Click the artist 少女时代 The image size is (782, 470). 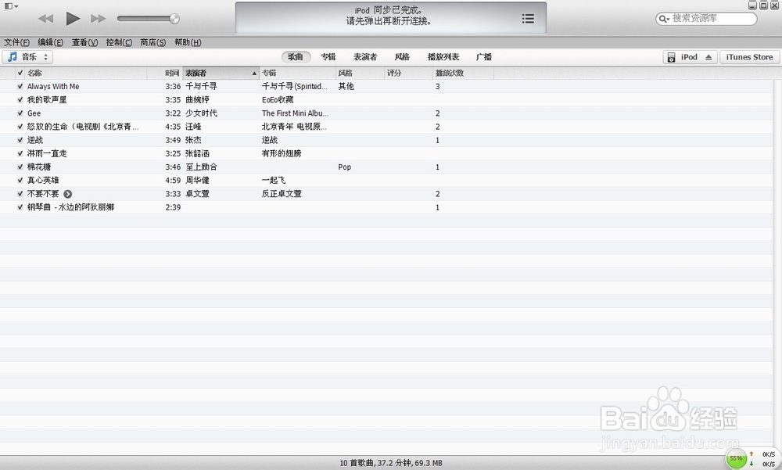coord(202,113)
